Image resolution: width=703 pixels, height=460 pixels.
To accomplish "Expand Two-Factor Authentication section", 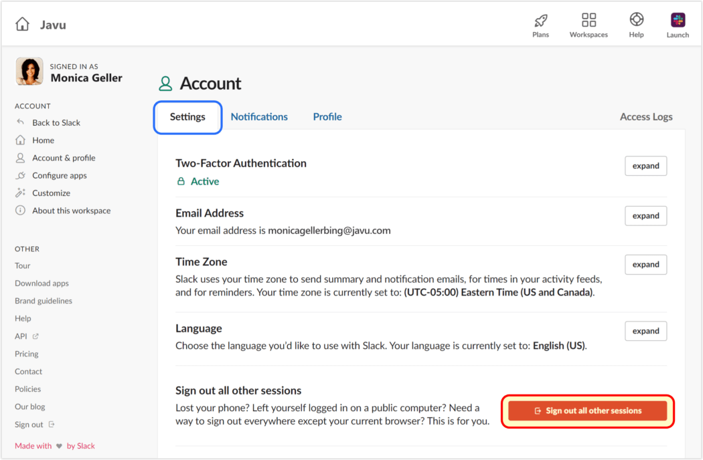I will click(645, 166).
